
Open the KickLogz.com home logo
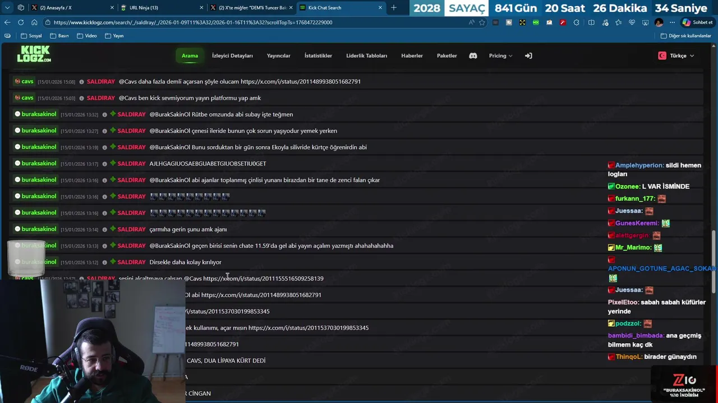[34, 54]
